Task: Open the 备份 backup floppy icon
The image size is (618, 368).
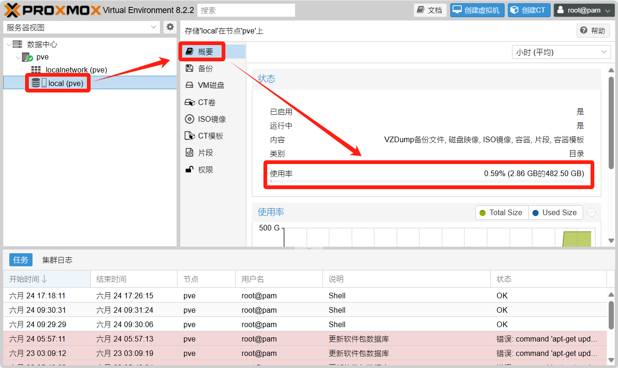Action: coord(190,68)
